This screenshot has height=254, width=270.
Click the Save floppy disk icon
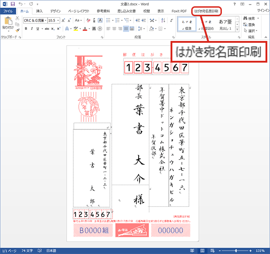click(13, 4)
